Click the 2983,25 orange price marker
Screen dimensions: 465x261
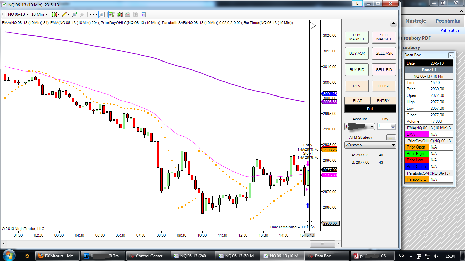(x=329, y=150)
